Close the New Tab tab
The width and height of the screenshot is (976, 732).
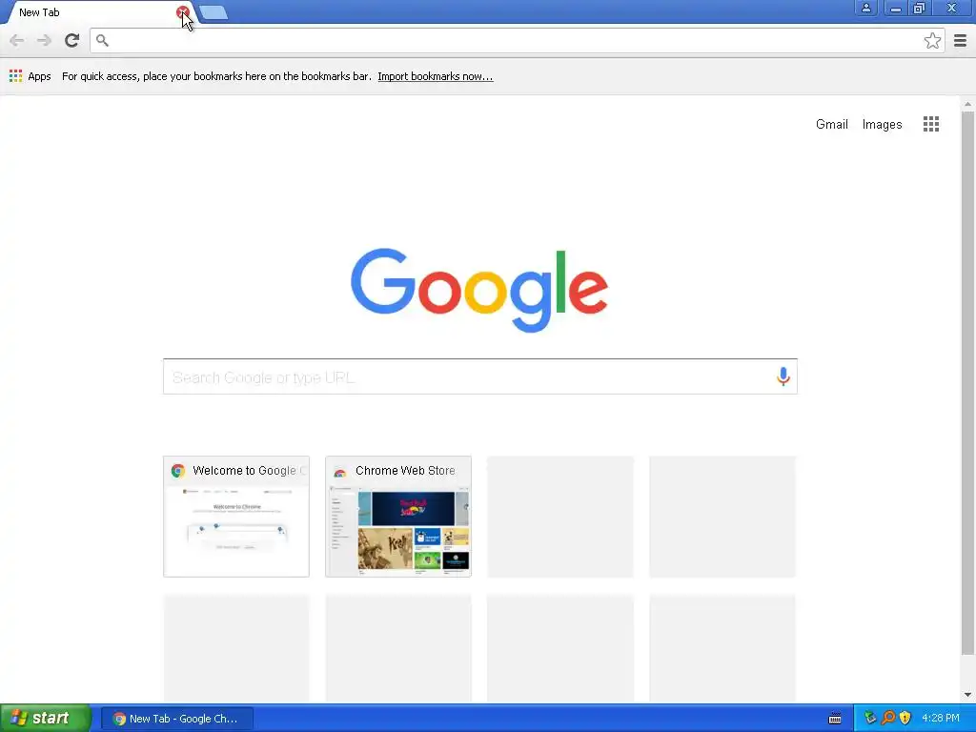182,12
